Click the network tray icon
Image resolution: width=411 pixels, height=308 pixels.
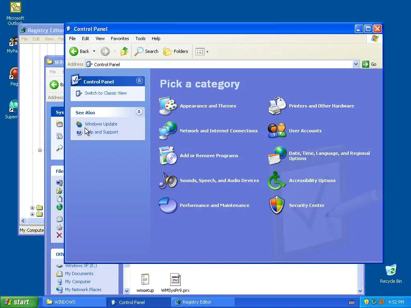pos(374,302)
